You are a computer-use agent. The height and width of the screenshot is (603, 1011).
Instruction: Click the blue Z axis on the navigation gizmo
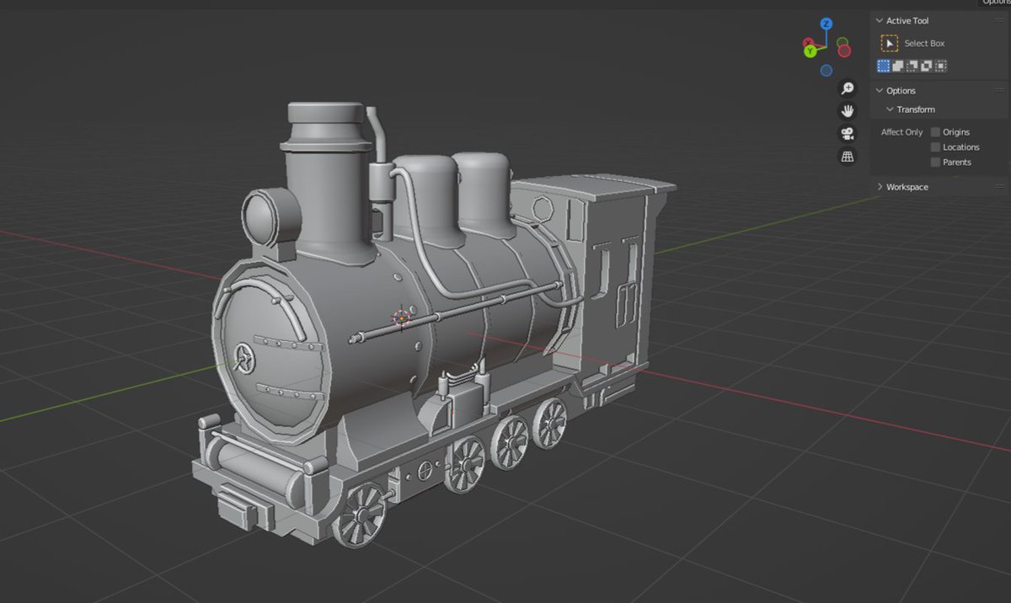826,24
